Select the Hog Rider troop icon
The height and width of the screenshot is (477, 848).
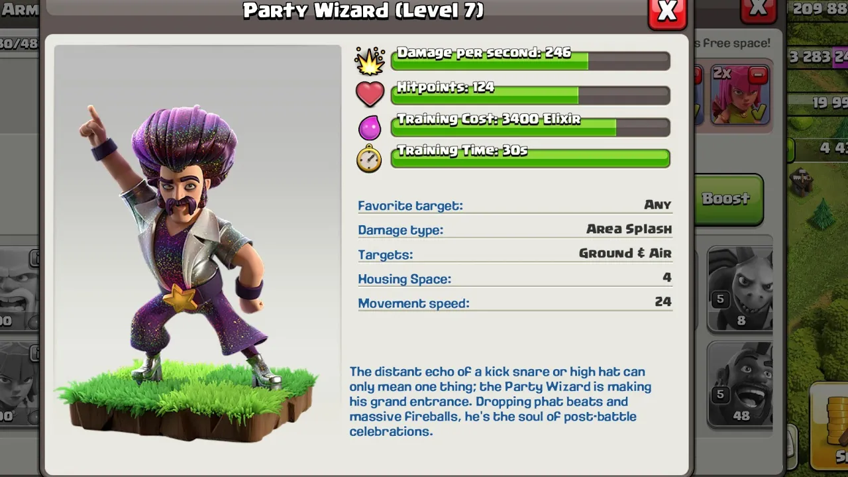click(x=740, y=384)
